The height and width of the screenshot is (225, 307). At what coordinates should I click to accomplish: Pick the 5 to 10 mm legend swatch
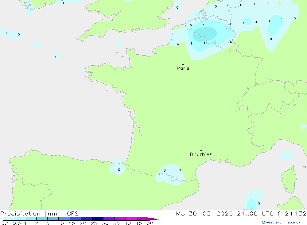(x=53, y=219)
